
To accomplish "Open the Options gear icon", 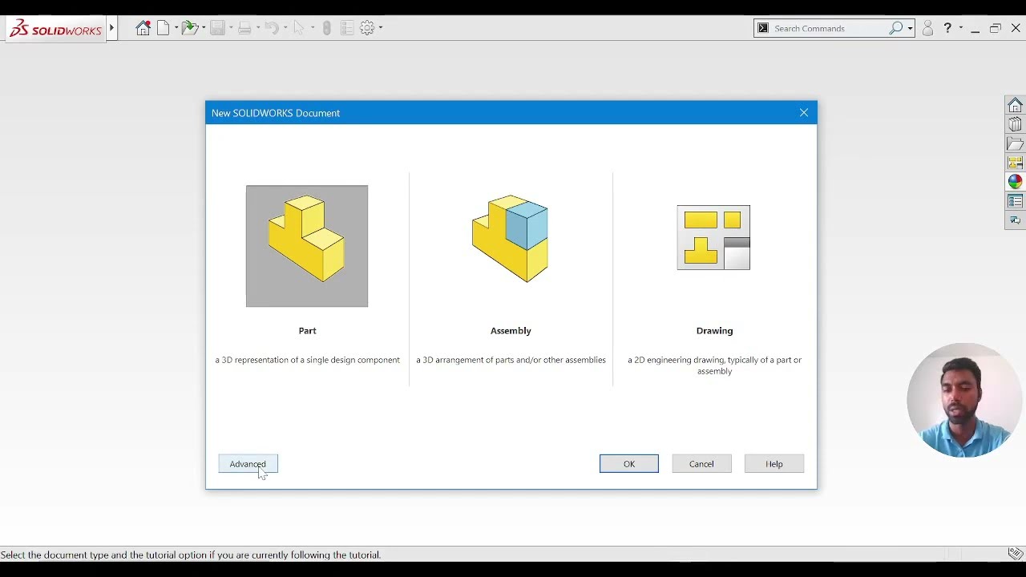I will tap(367, 28).
